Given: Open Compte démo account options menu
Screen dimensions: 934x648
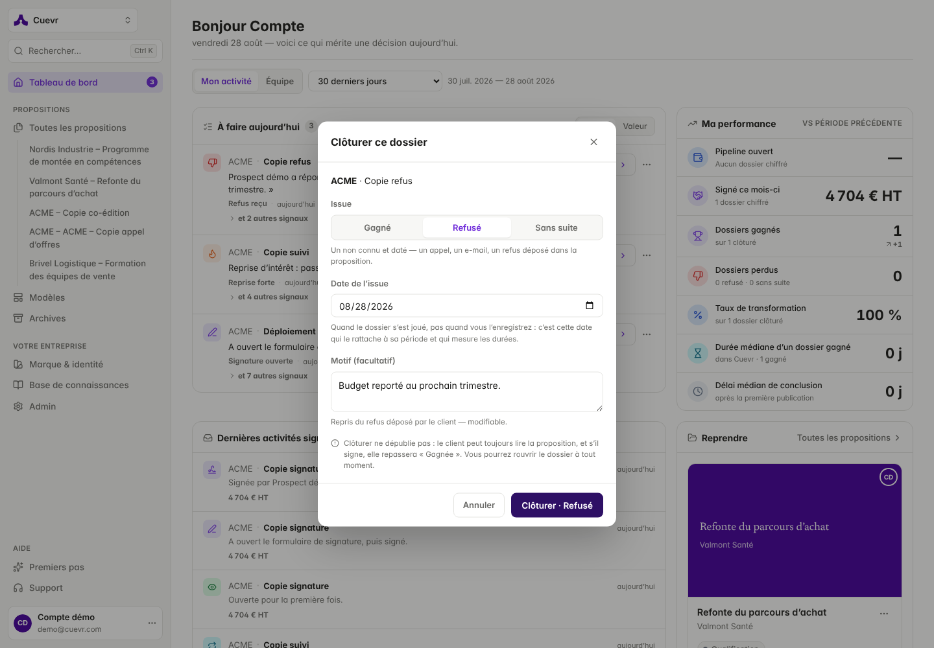Looking at the screenshot, I should click(x=152, y=623).
